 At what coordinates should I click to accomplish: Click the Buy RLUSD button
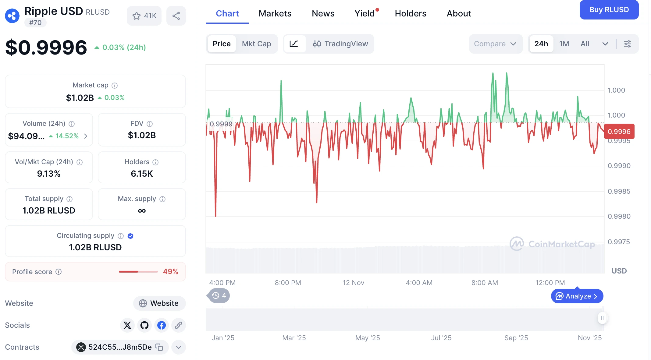pyautogui.click(x=609, y=10)
